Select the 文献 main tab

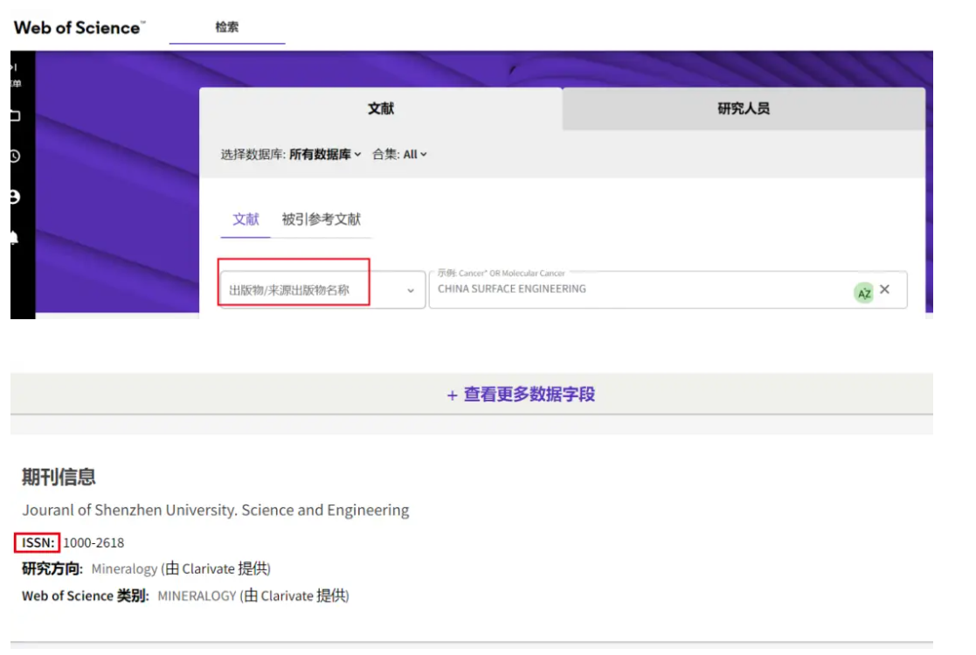(x=381, y=109)
